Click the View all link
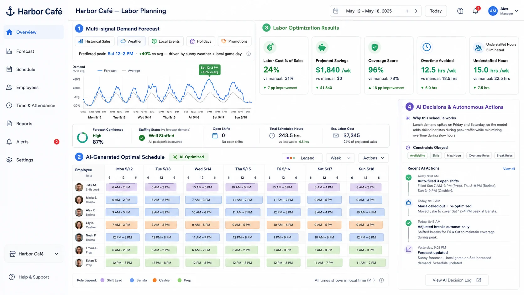Image resolution: width=524 pixels, height=295 pixels. tap(509, 169)
